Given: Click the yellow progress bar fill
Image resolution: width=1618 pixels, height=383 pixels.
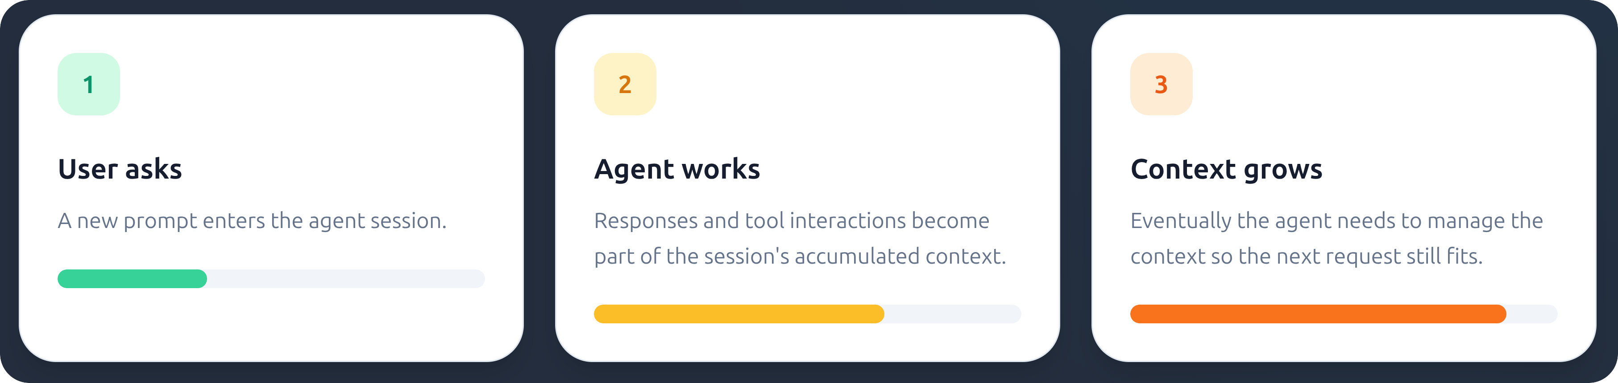Looking at the screenshot, I should [738, 314].
